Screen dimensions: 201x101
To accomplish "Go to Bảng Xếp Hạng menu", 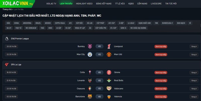I will click(x=104, y=4).
